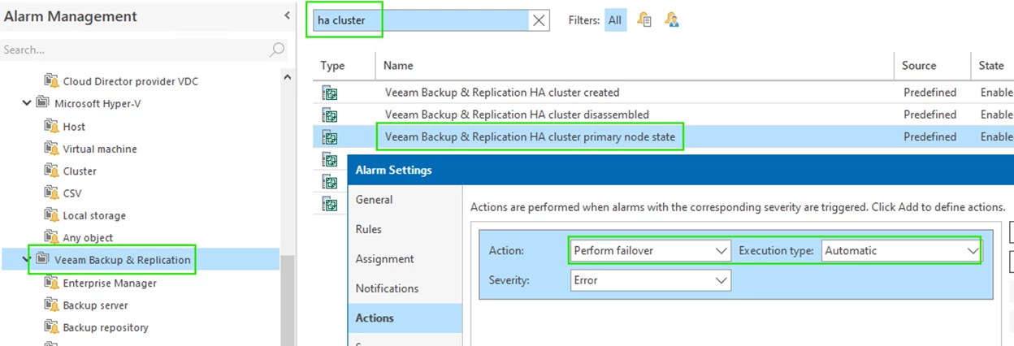Click the search magnifier icon in tree panel
1014x346 pixels.
277,50
